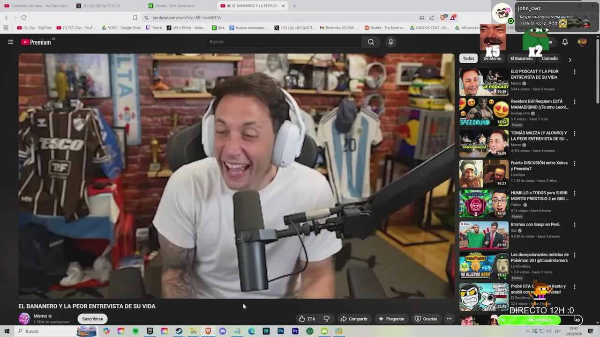Select the Todos filter chip

click(x=468, y=59)
